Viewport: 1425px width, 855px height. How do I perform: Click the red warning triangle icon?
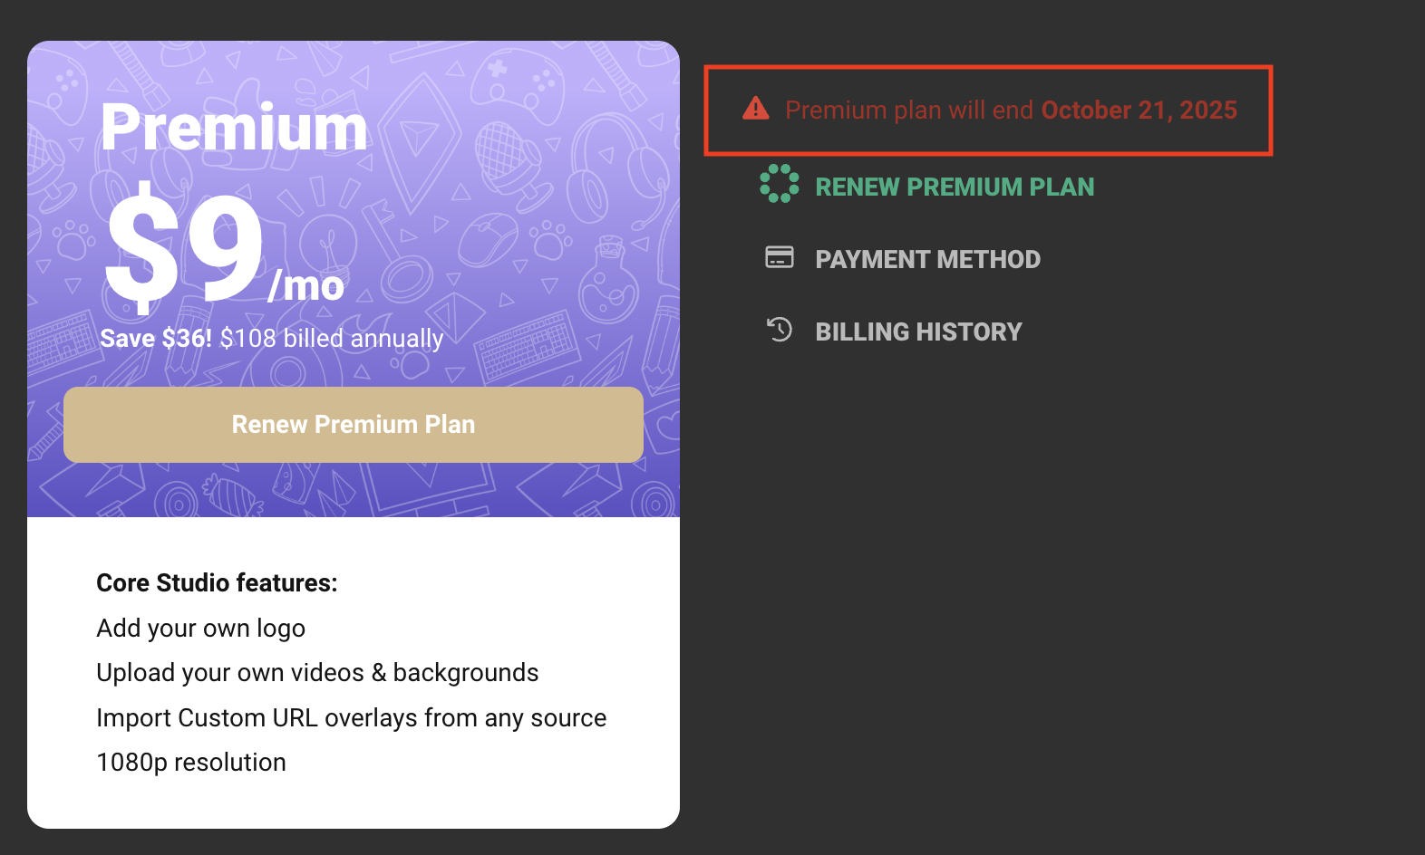(x=755, y=109)
